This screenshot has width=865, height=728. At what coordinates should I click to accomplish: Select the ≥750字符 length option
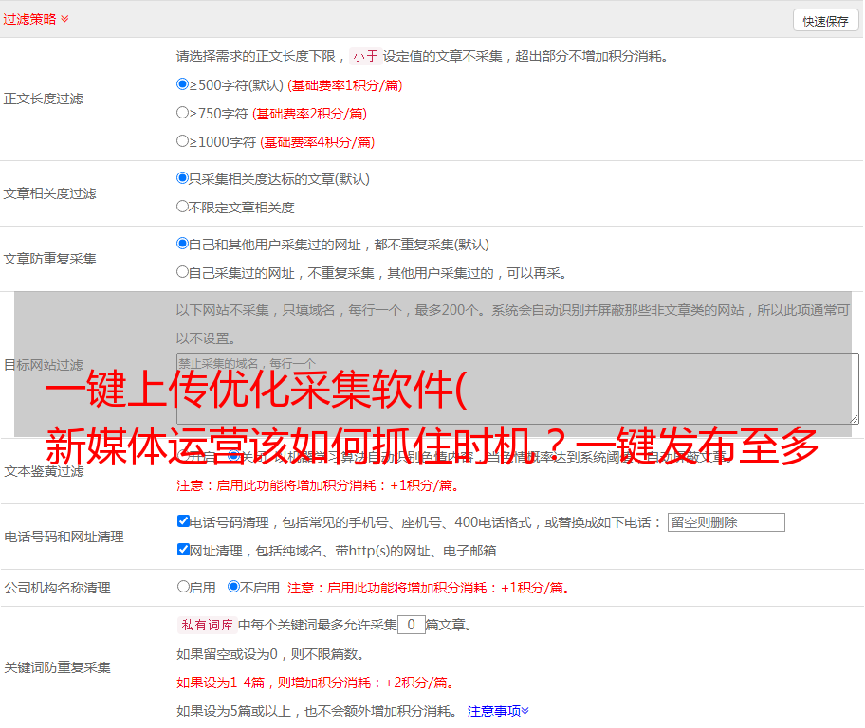(x=182, y=113)
